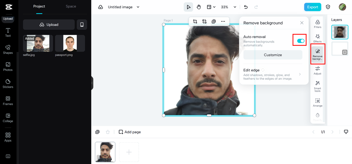Click the Customize button
The height and width of the screenshot is (164, 352).
(x=273, y=55)
